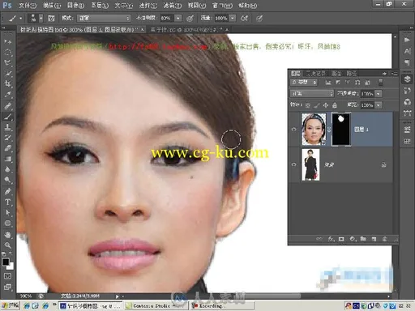Delete layer trash icon

click(384, 239)
